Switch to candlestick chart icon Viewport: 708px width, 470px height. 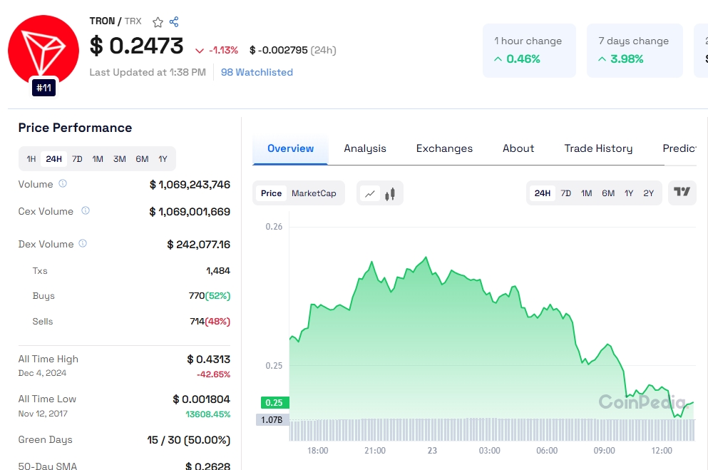(390, 193)
